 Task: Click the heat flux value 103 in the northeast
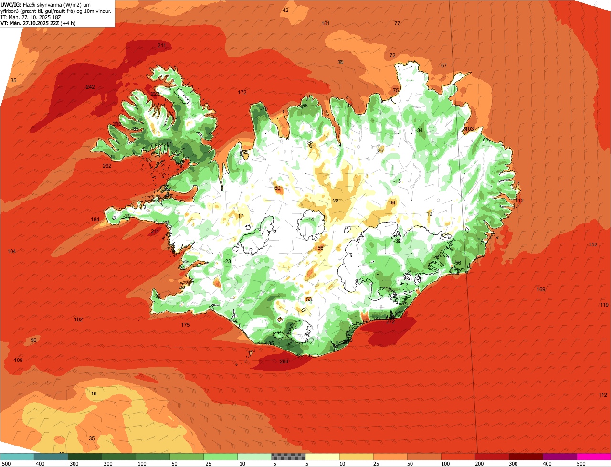click(x=469, y=129)
